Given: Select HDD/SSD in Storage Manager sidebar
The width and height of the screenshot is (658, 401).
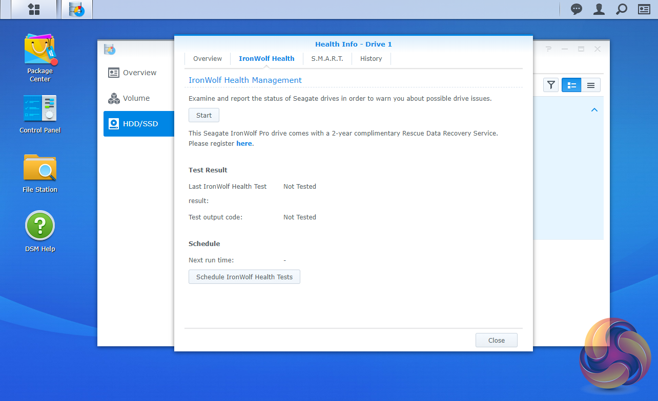Looking at the screenshot, I should (139, 124).
